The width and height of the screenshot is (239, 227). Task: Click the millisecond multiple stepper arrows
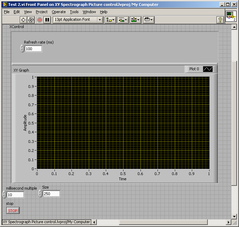pyautogui.click(x=4, y=194)
